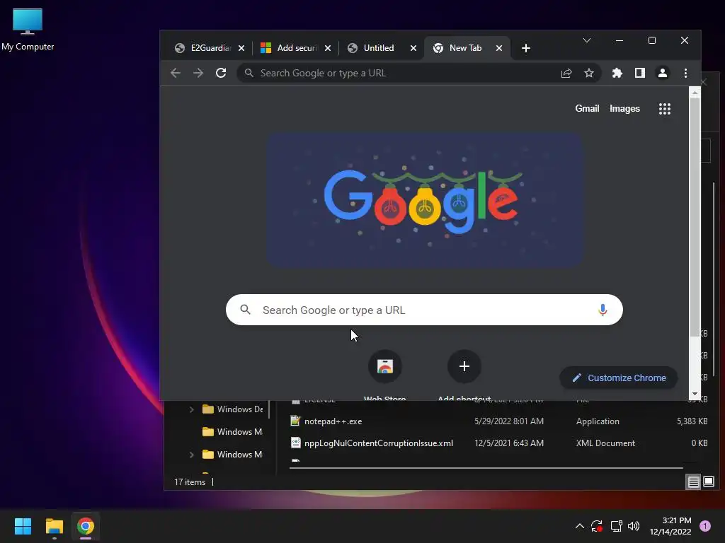Open the network tray icon
The width and height of the screenshot is (725, 543).
point(616,526)
